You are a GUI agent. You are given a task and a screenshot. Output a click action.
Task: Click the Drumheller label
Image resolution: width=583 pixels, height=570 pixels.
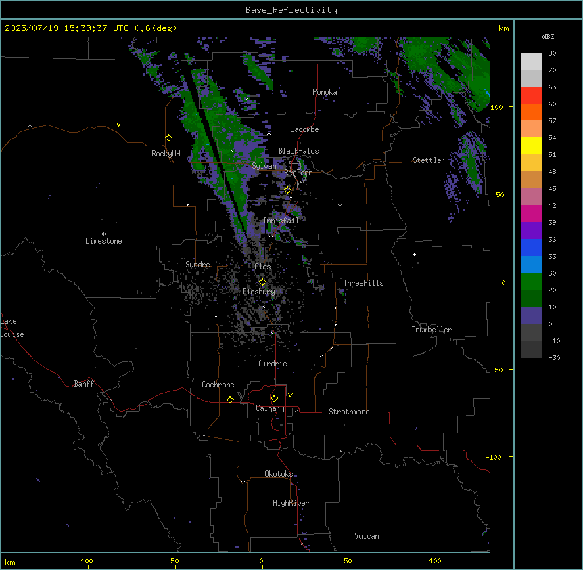coord(432,330)
